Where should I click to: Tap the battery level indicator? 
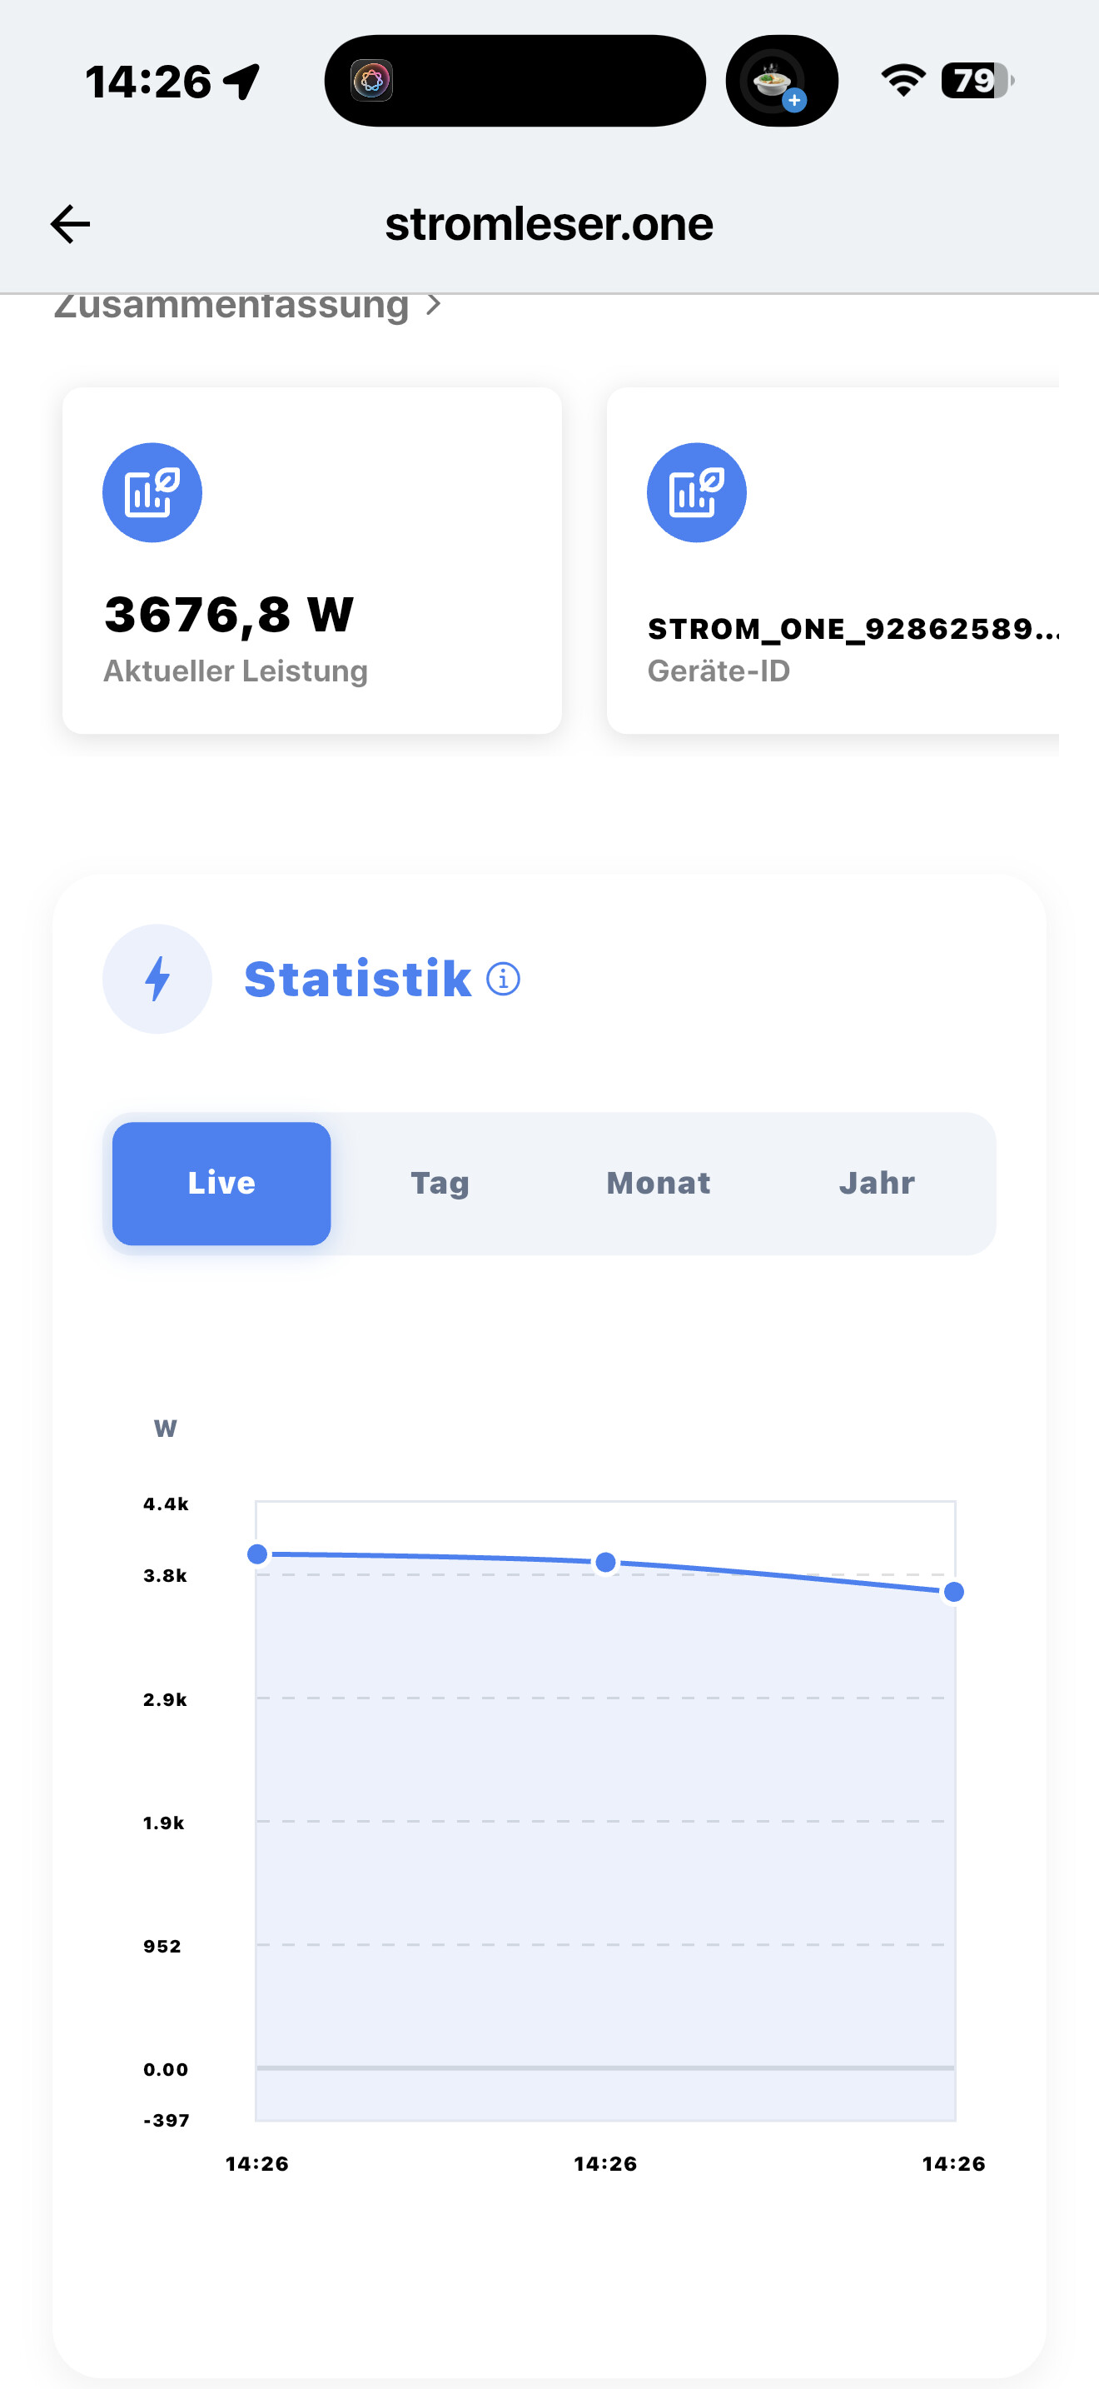pos(977,81)
